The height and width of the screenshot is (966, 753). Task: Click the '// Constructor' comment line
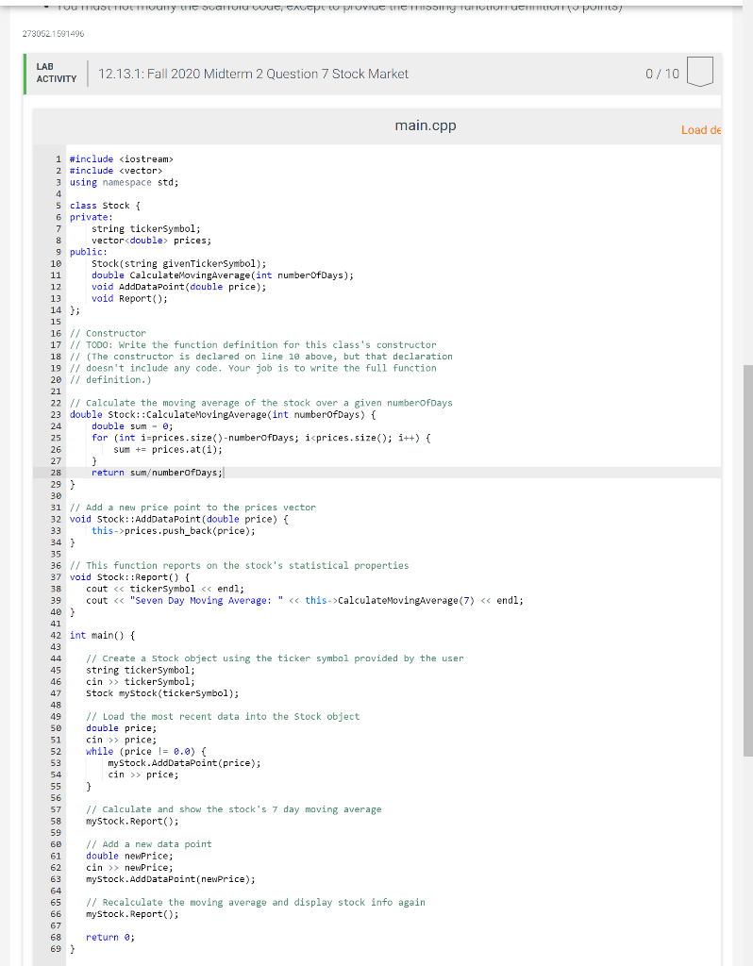point(108,333)
